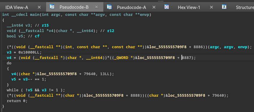Click the _QWORD cast
This screenshot has height=112, width=254.
click(x=121, y=57)
